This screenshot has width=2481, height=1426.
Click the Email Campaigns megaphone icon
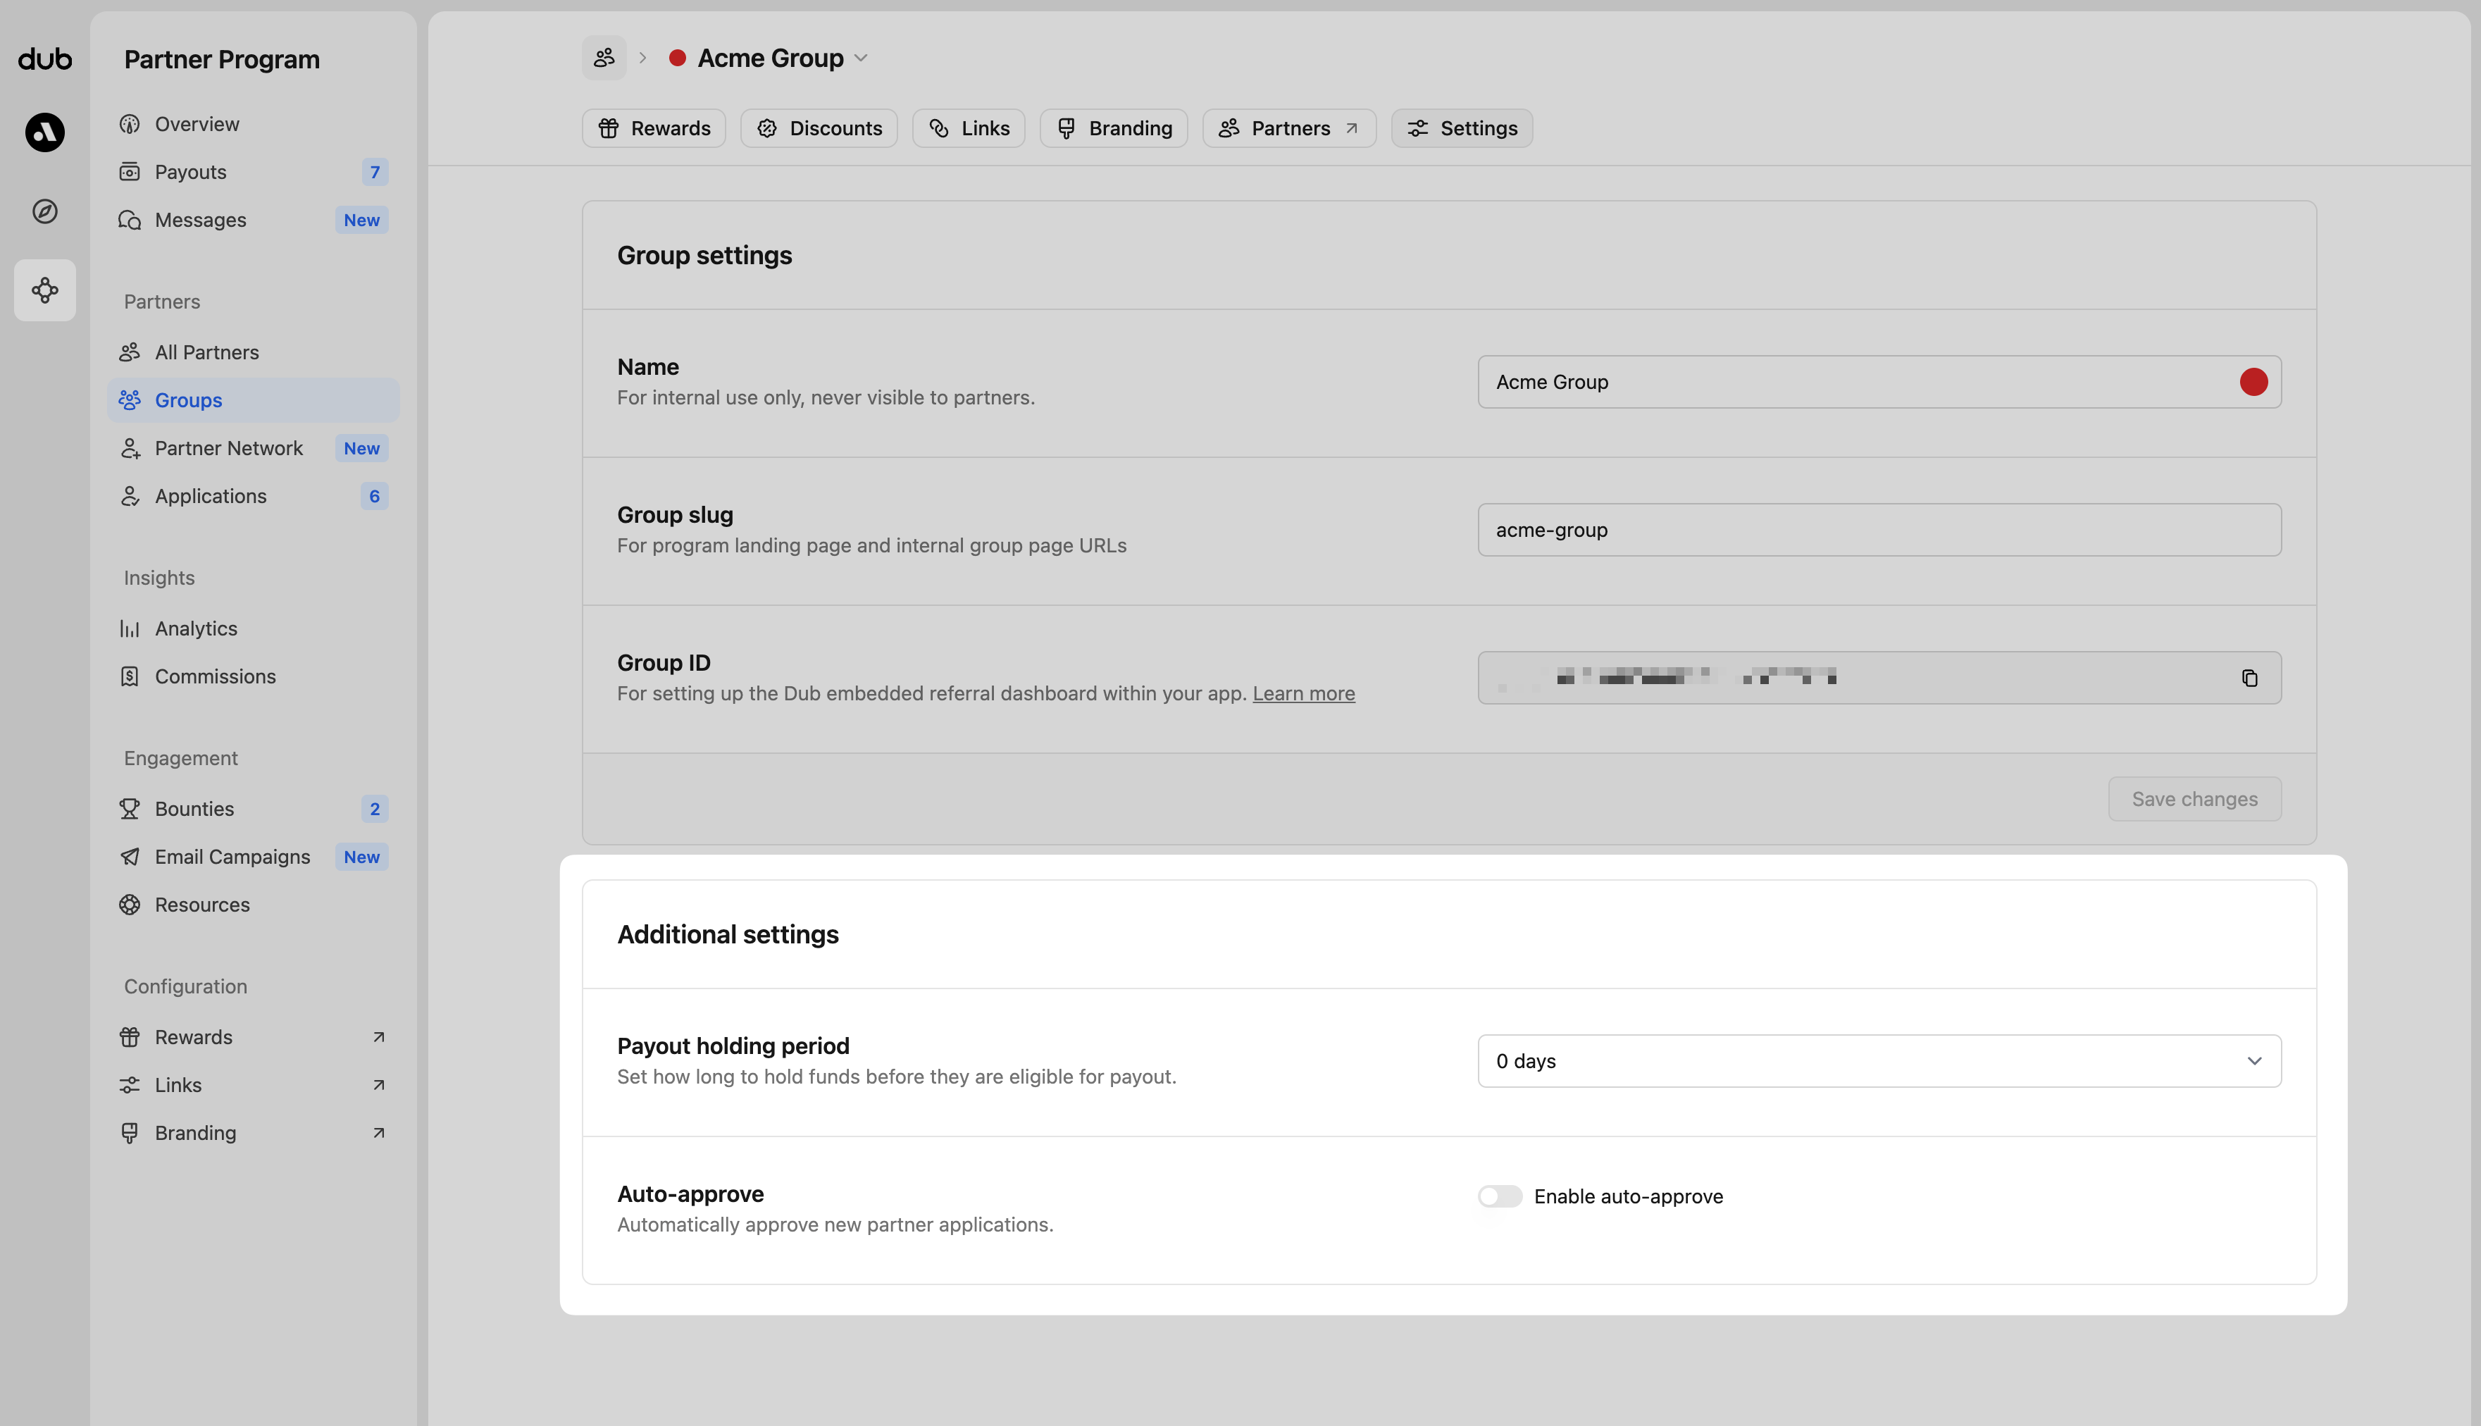[x=131, y=856]
